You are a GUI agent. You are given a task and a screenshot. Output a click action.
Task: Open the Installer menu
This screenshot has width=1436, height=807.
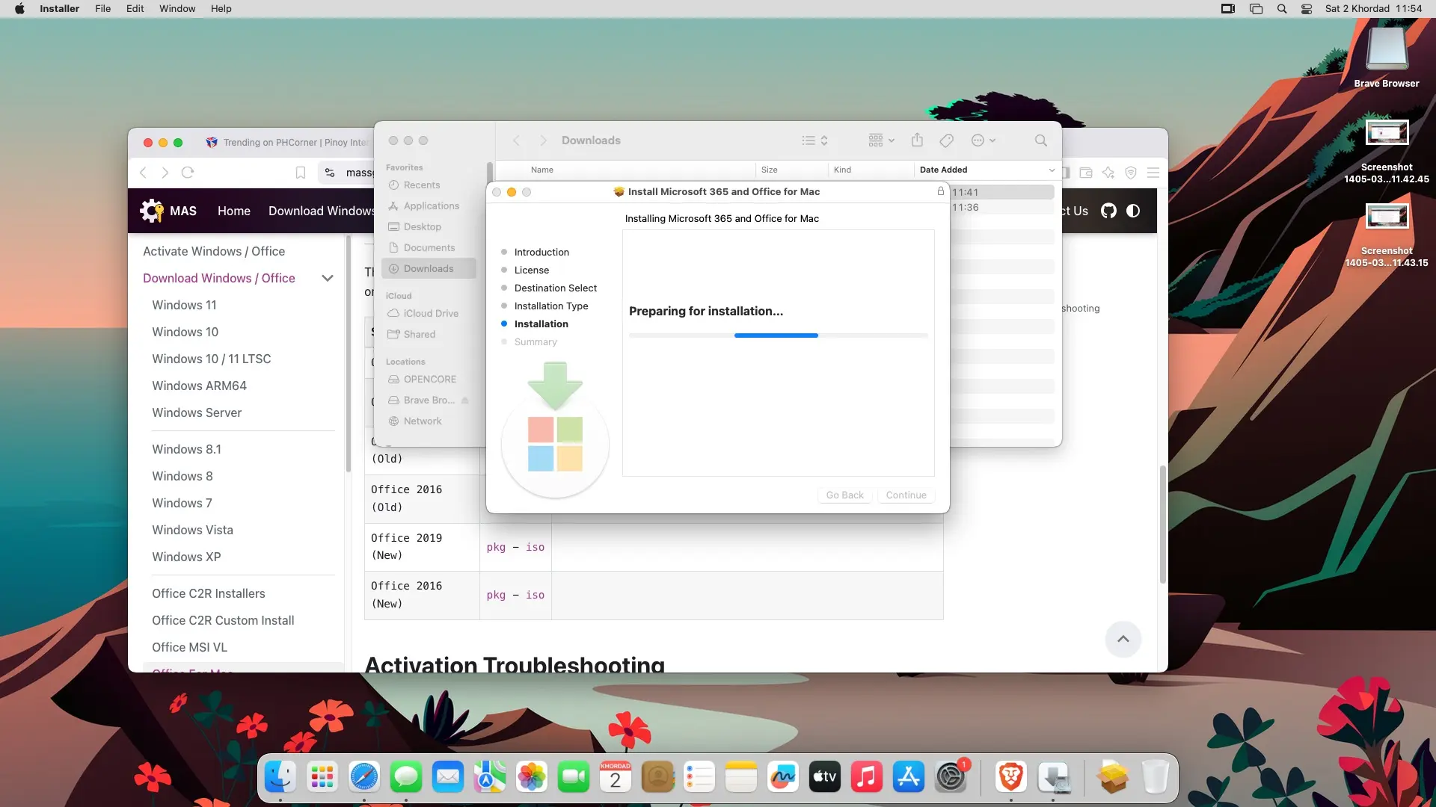click(x=59, y=9)
